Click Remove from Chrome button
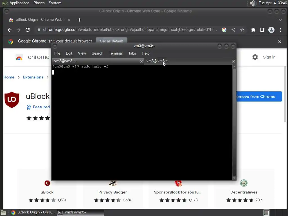Viewport: 288px width, 216px height. (x=259, y=96)
